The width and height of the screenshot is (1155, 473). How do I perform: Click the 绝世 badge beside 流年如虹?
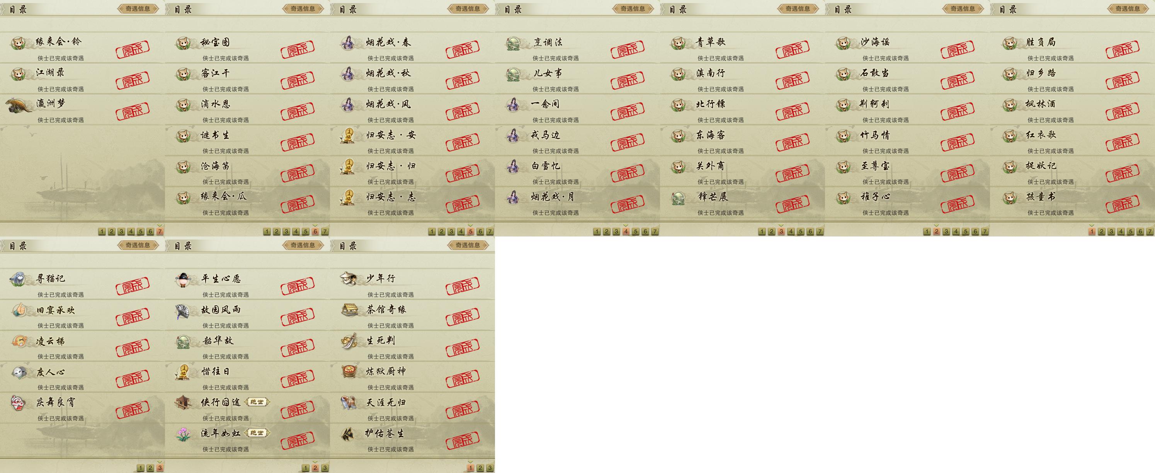[x=257, y=433]
